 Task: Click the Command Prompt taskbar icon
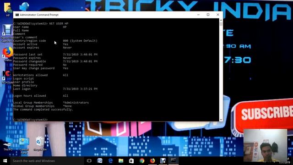[x=174, y=161]
